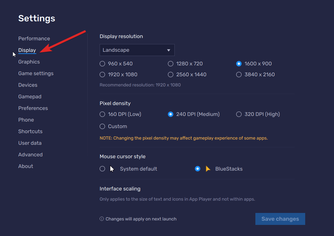Open User data settings
334x236 pixels.
coord(30,143)
